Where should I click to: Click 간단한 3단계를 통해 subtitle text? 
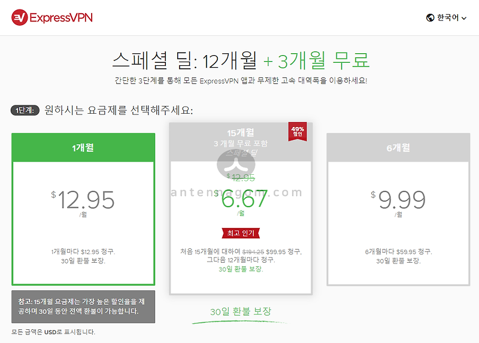(x=241, y=81)
